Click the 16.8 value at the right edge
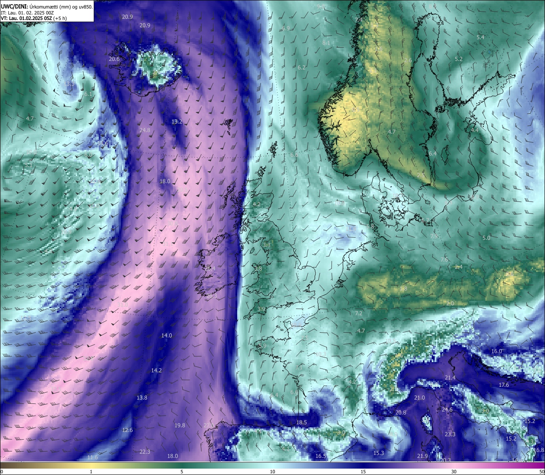 [x=539, y=450]
